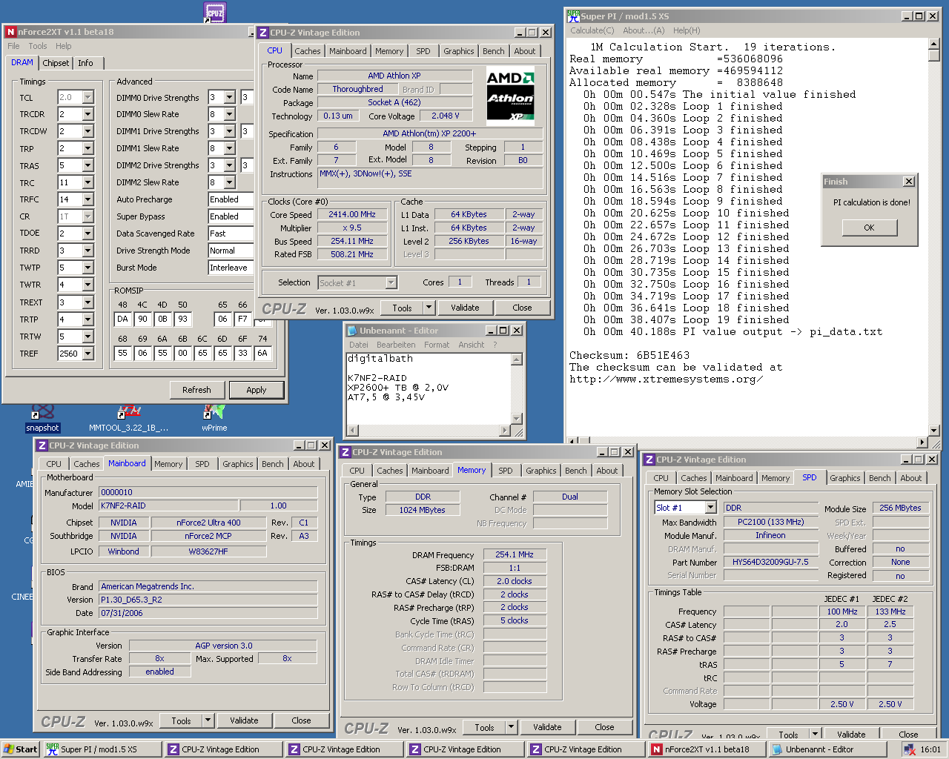The width and height of the screenshot is (949, 759).
Task: Select the CPU-Z desktop icon above nForce2XT
Action: [x=214, y=12]
